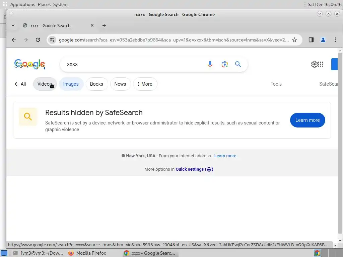343x257 pixels.
Task: Open the Places menu
Action: (x=44, y=4)
